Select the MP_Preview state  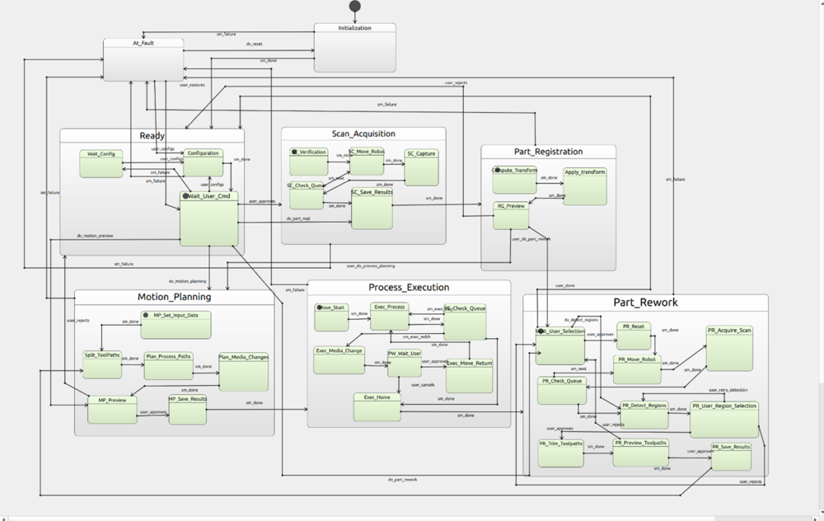click(112, 410)
